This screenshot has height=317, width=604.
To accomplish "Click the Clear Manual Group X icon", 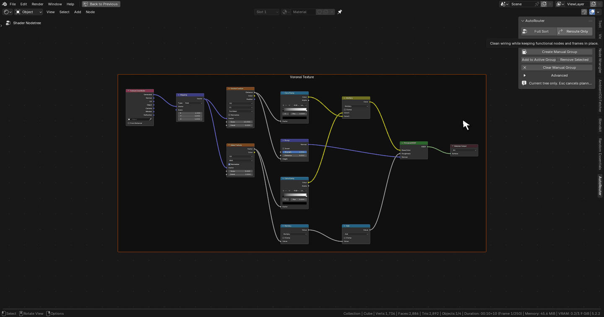I will (524, 68).
